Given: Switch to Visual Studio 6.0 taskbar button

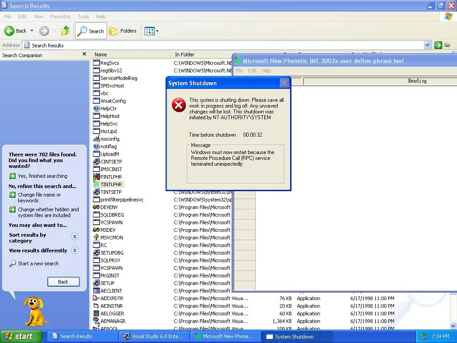Looking at the screenshot, I should pos(154,336).
